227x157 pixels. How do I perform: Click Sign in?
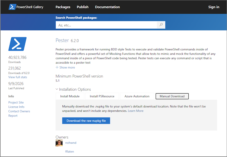coord(214,7)
